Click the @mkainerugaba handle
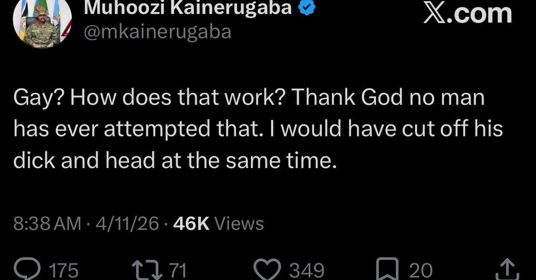This screenshot has width=536, height=280. pos(158,31)
